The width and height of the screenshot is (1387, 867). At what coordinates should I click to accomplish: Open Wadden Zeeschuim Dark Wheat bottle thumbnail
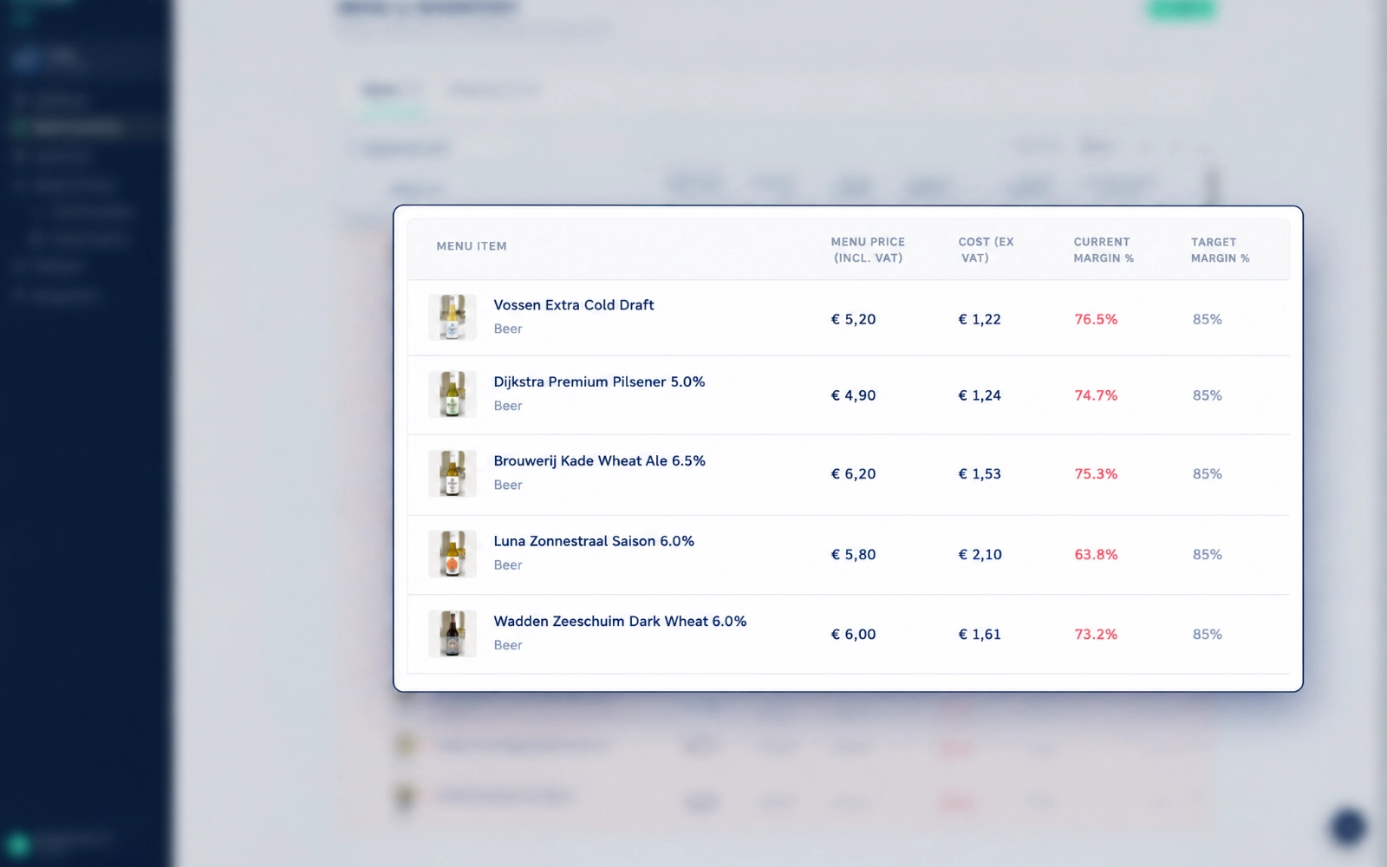click(453, 634)
